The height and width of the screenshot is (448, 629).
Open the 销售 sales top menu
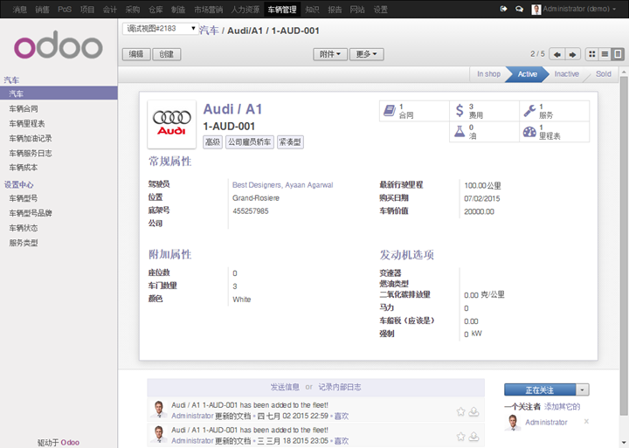click(42, 10)
